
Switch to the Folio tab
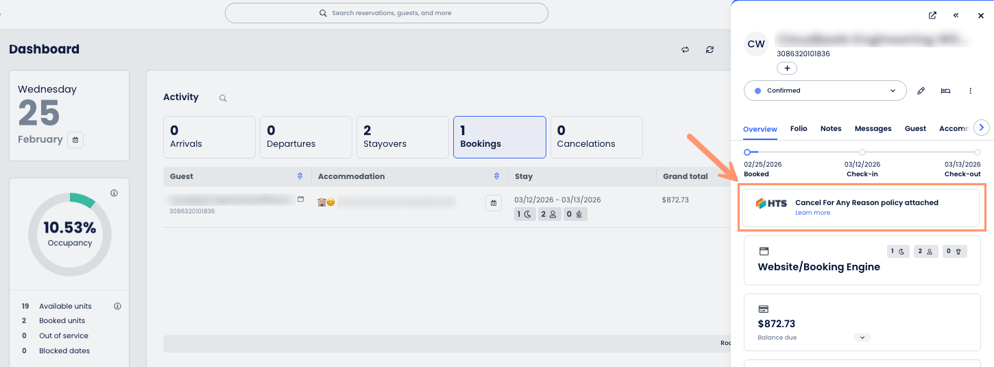[798, 128]
